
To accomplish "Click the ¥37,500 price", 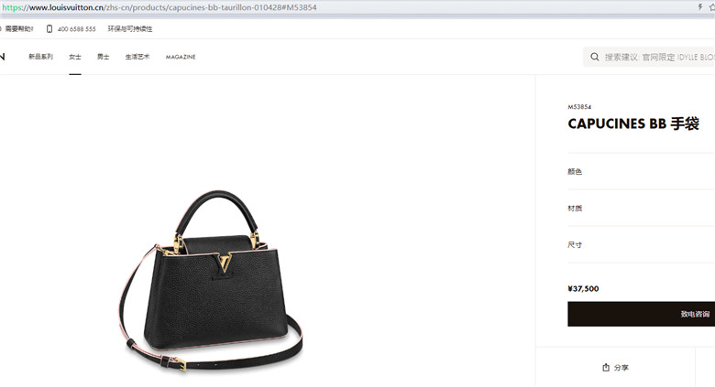I will coord(583,289).
